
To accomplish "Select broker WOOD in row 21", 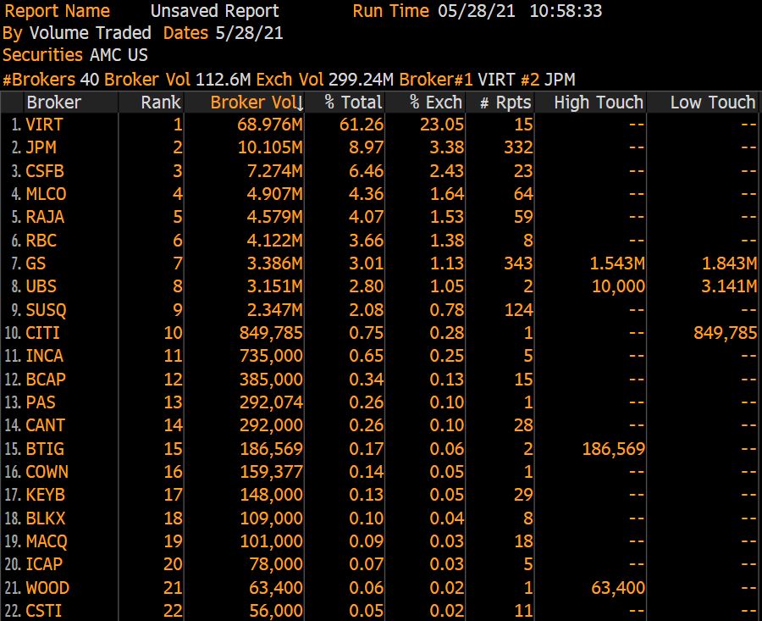I will coord(47,587).
